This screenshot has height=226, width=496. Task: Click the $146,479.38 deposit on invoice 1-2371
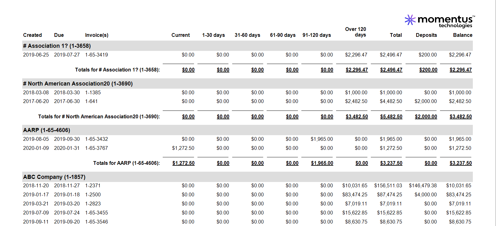click(x=423, y=185)
